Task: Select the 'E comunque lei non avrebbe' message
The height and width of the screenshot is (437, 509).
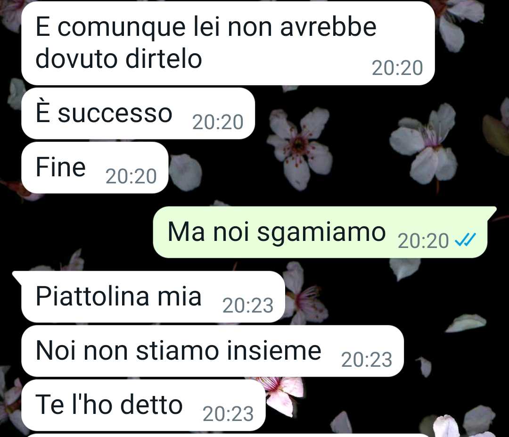Action: pyautogui.click(x=228, y=43)
